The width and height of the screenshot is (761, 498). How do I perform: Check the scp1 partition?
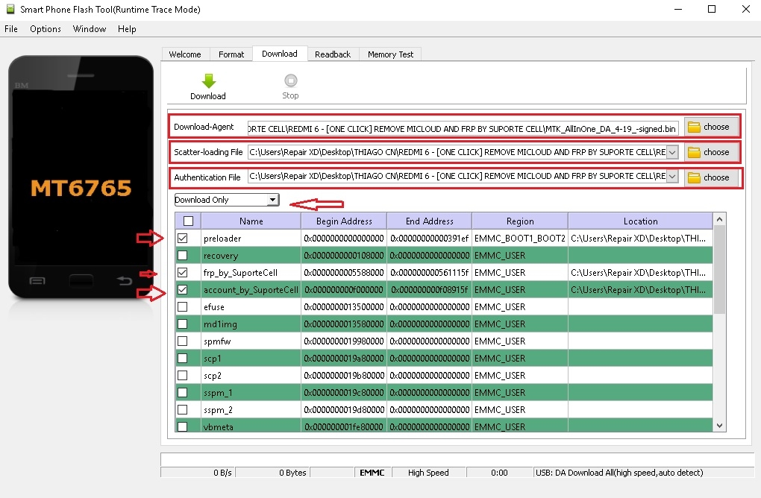[183, 359]
